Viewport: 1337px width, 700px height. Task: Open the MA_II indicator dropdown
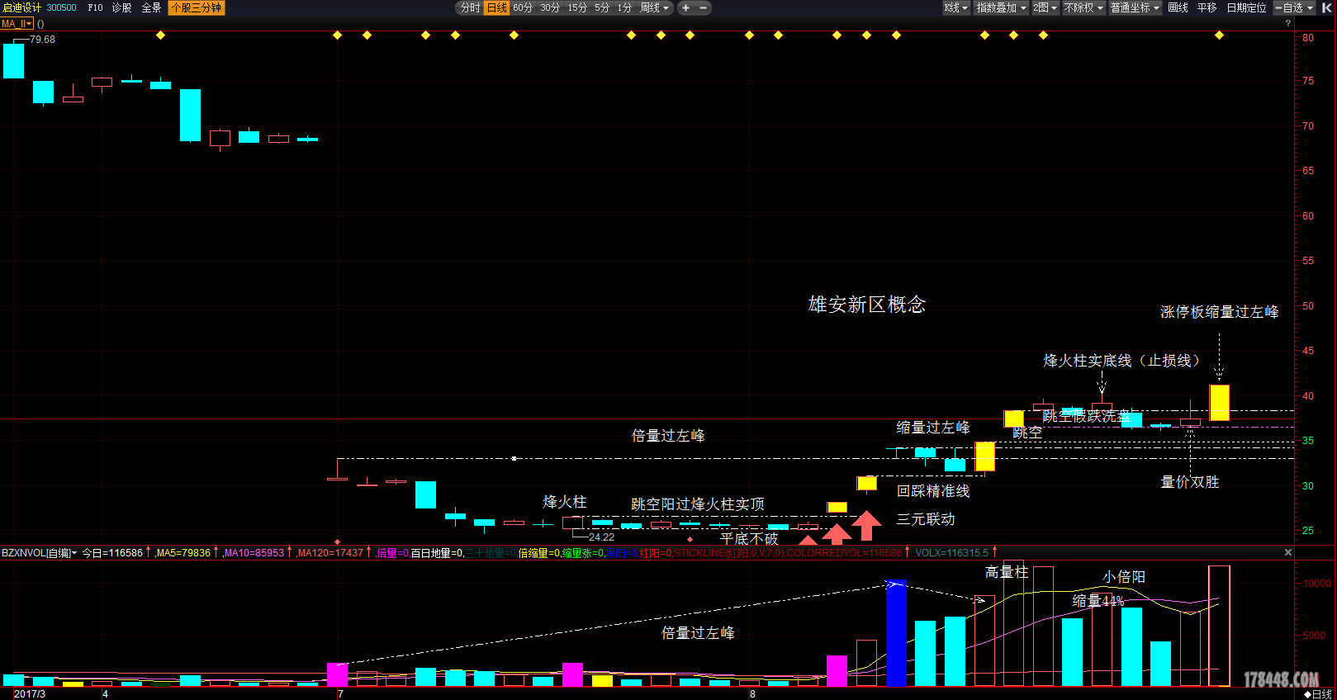(17, 23)
